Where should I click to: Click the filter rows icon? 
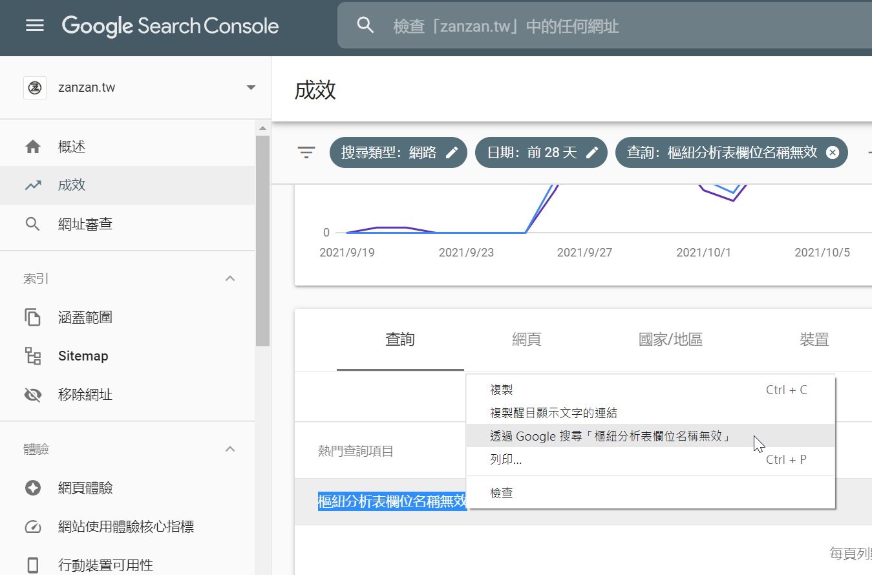306,153
